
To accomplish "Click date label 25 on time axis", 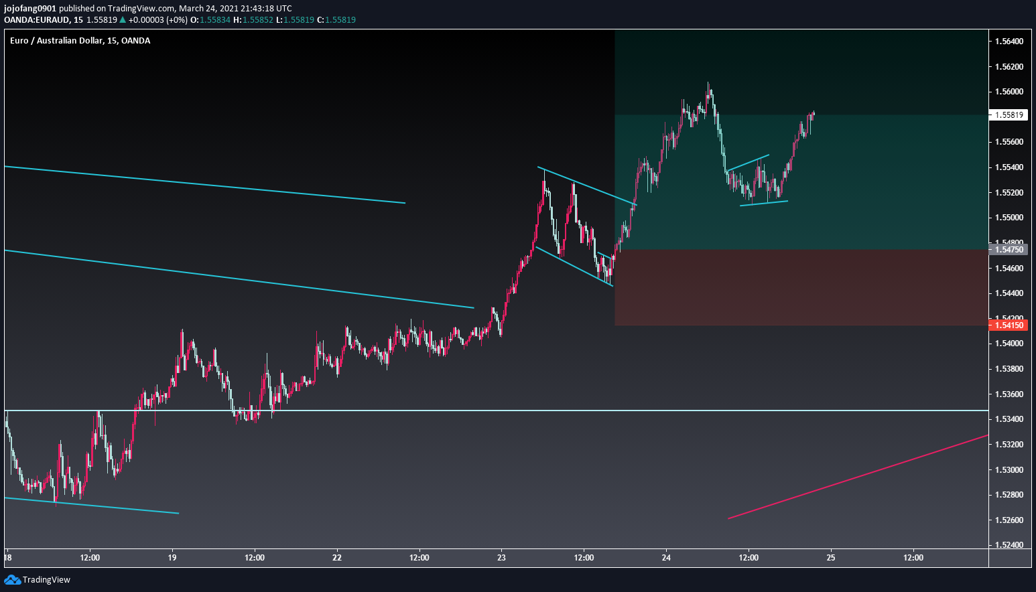I will click(831, 558).
